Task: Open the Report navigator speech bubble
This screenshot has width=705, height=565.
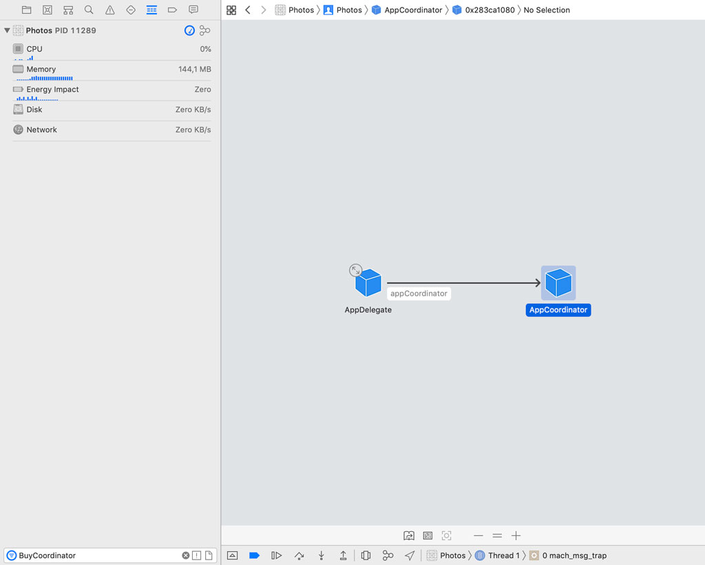Action: click(x=192, y=10)
